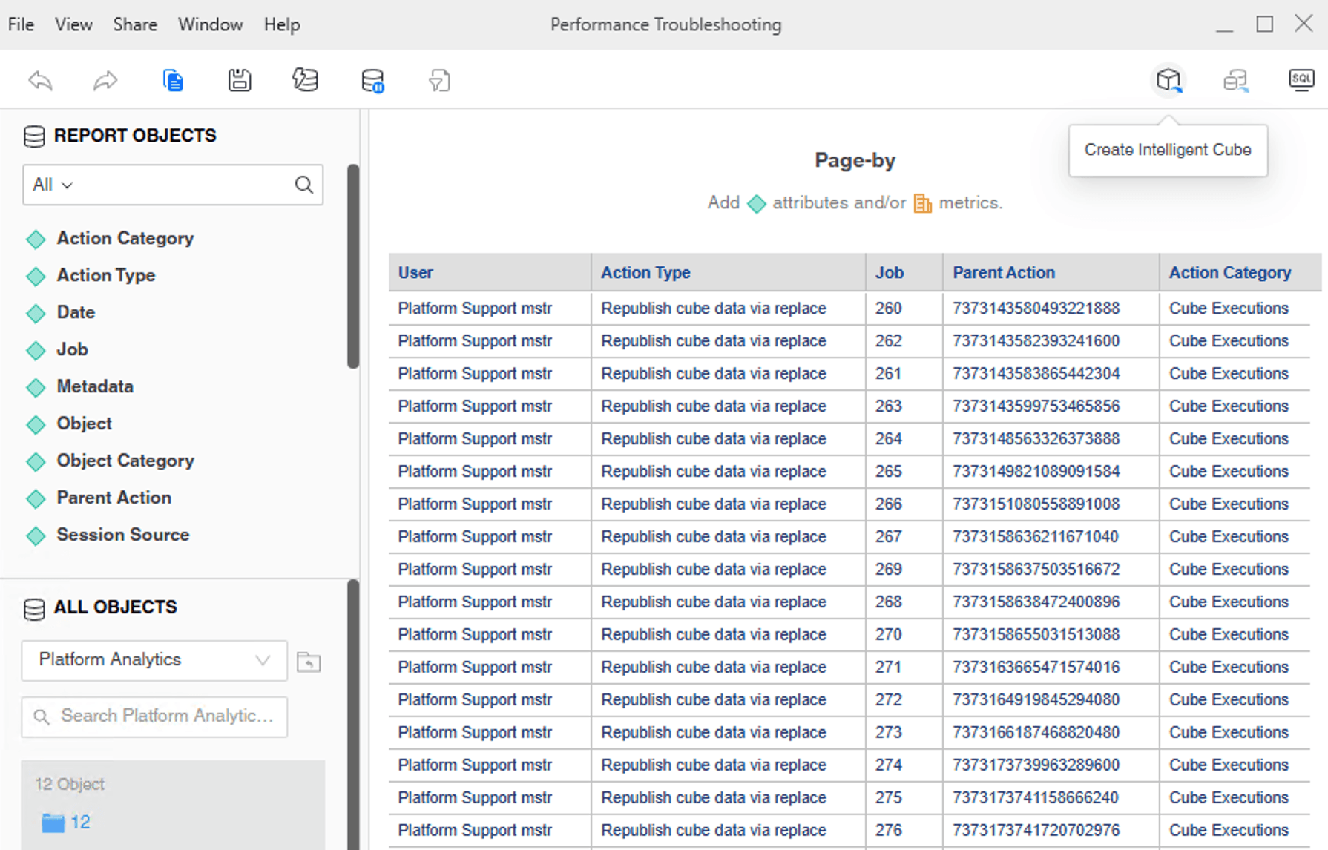This screenshot has width=1328, height=850.
Task: Click the folder-up icon beside Platform Analytics
Action: tap(309, 662)
